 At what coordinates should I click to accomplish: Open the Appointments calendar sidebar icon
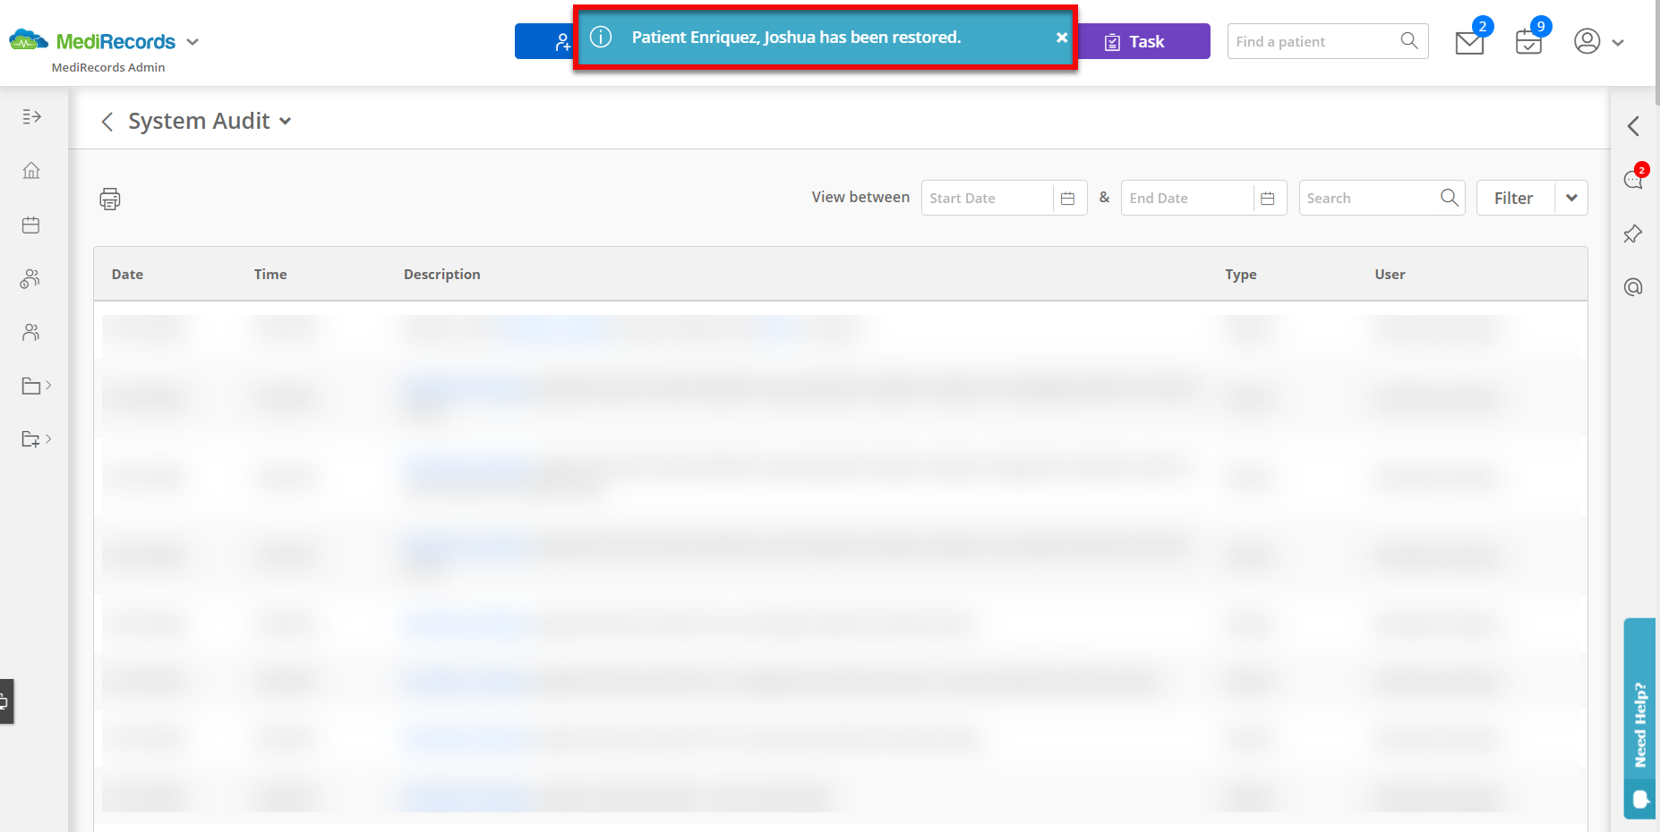(31, 225)
